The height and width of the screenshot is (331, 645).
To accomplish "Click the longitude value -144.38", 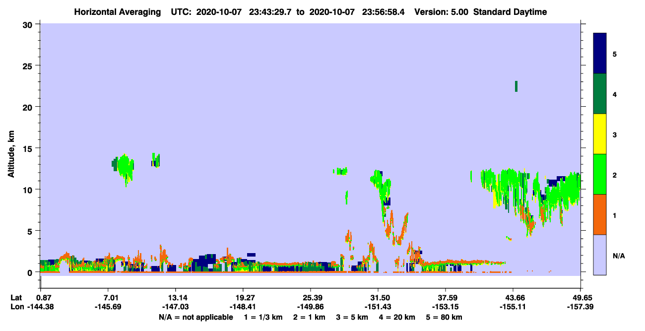I will [x=41, y=307].
